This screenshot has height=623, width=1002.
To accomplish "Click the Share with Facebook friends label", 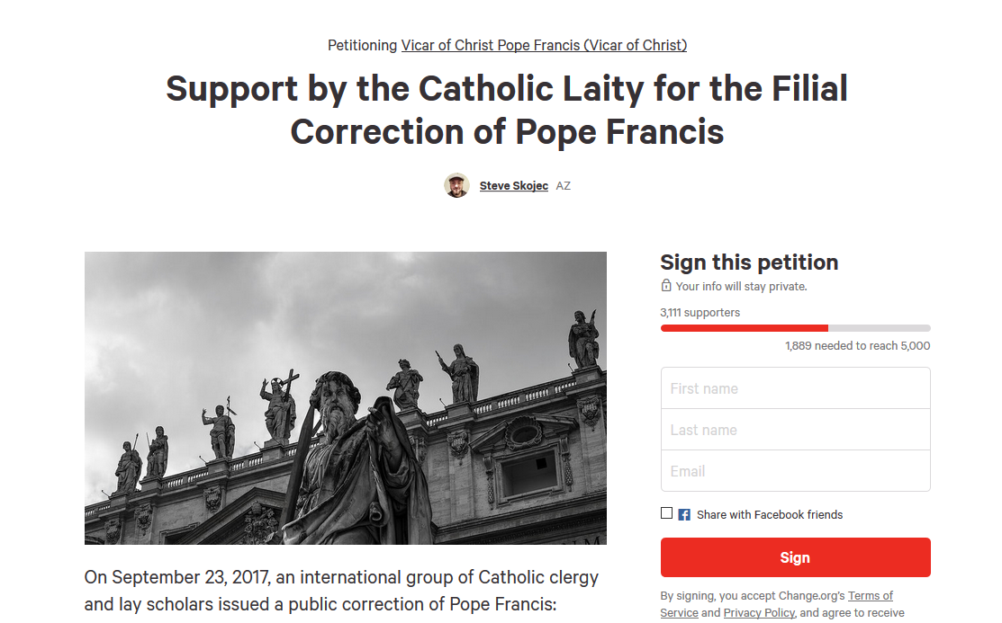I will tap(769, 515).
